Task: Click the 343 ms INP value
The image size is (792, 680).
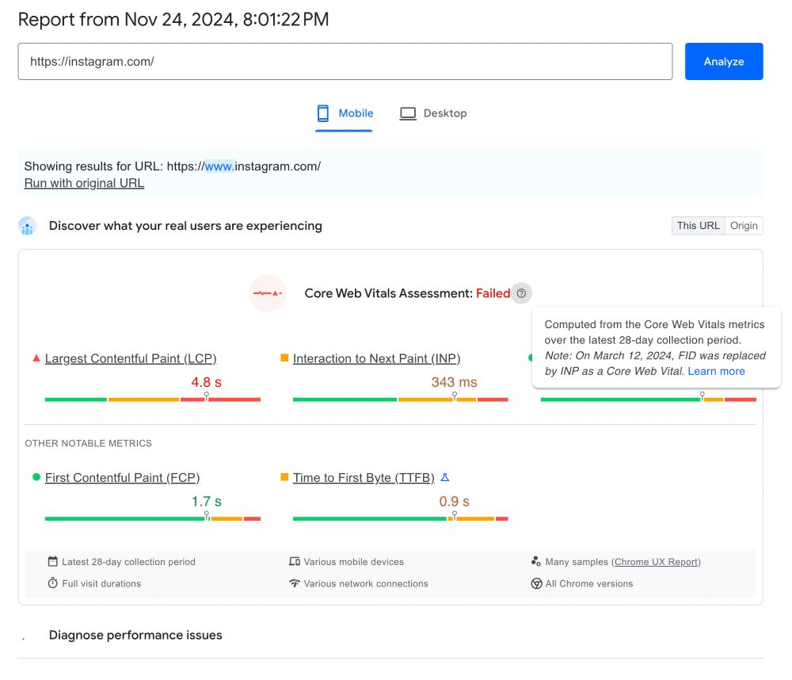Action: (x=454, y=382)
